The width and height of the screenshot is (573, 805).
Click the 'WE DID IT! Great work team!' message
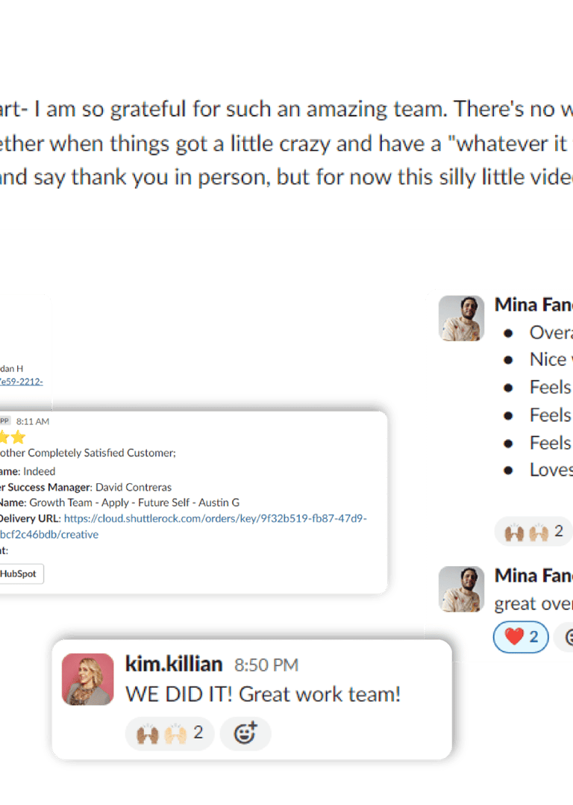[263, 694]
